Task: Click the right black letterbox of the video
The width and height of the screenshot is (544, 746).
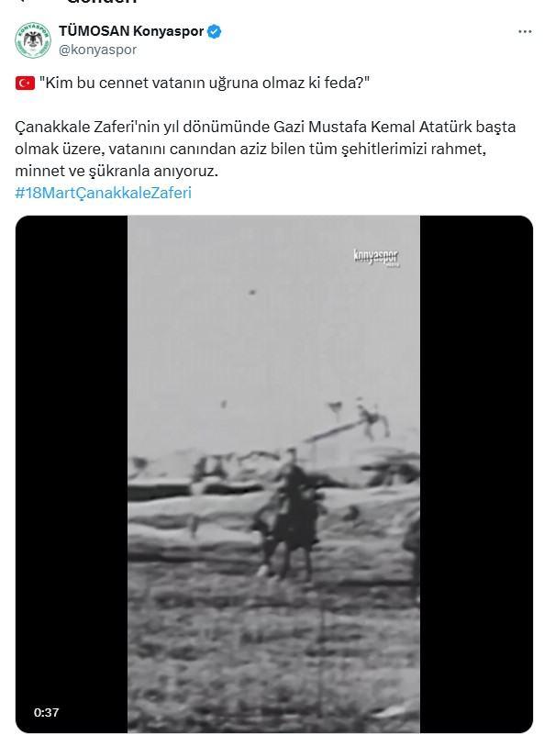Action: point(476,474)
